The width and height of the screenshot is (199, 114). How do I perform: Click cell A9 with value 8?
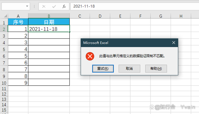pos(18,76)
